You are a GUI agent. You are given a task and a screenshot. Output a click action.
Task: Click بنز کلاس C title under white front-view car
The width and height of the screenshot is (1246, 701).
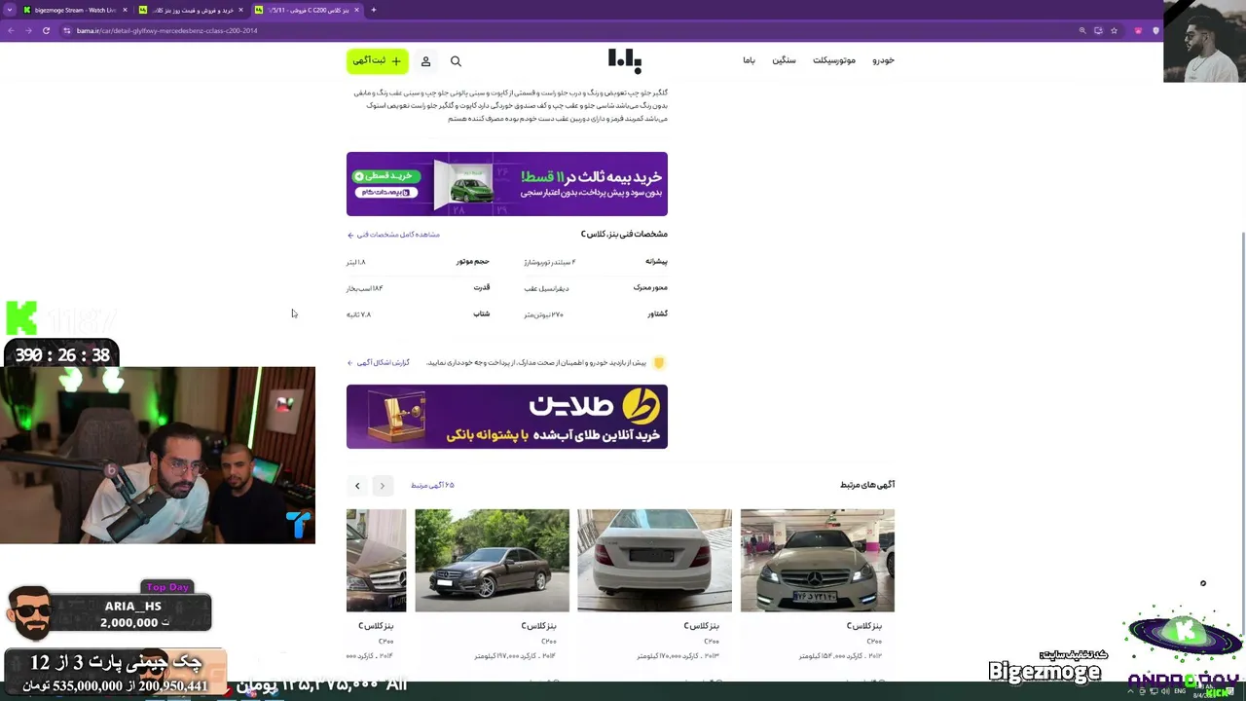[864, 626]
